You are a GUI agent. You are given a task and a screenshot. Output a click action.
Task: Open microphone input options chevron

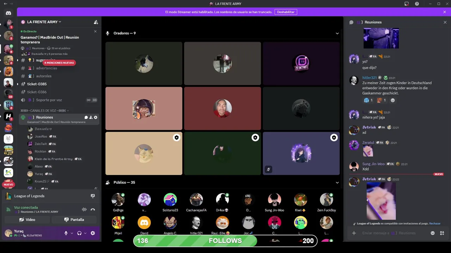[x=72, y=233]
